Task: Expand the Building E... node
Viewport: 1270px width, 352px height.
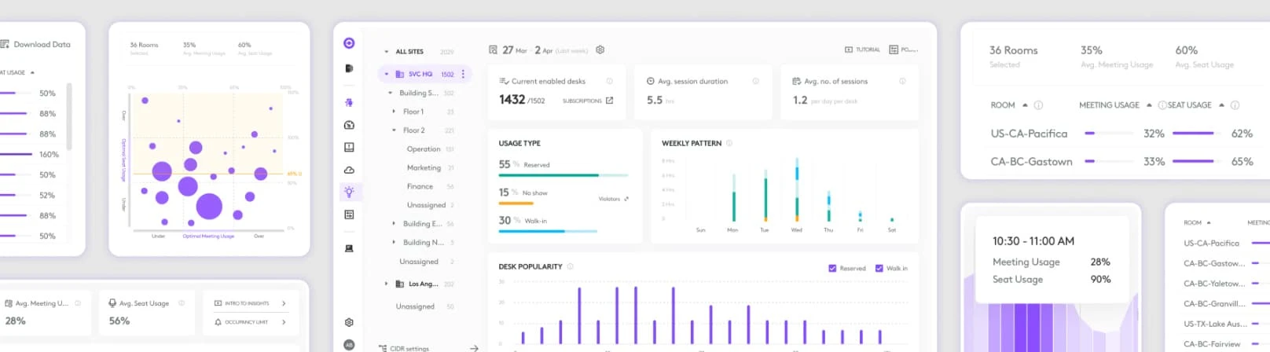Action: click(x=395, y=224)
